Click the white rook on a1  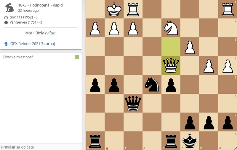(228, 9)
